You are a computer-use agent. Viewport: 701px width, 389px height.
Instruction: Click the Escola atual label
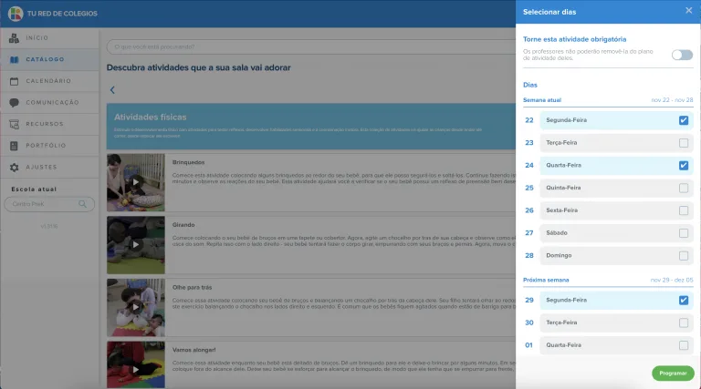34,189
